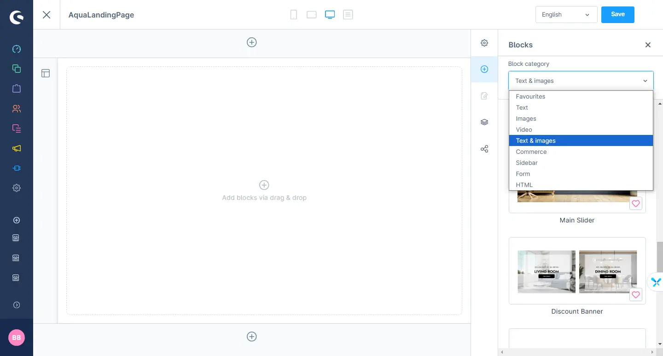663x356 pixels.
Task: Open the English language dropdown
Action: (566, 15)
